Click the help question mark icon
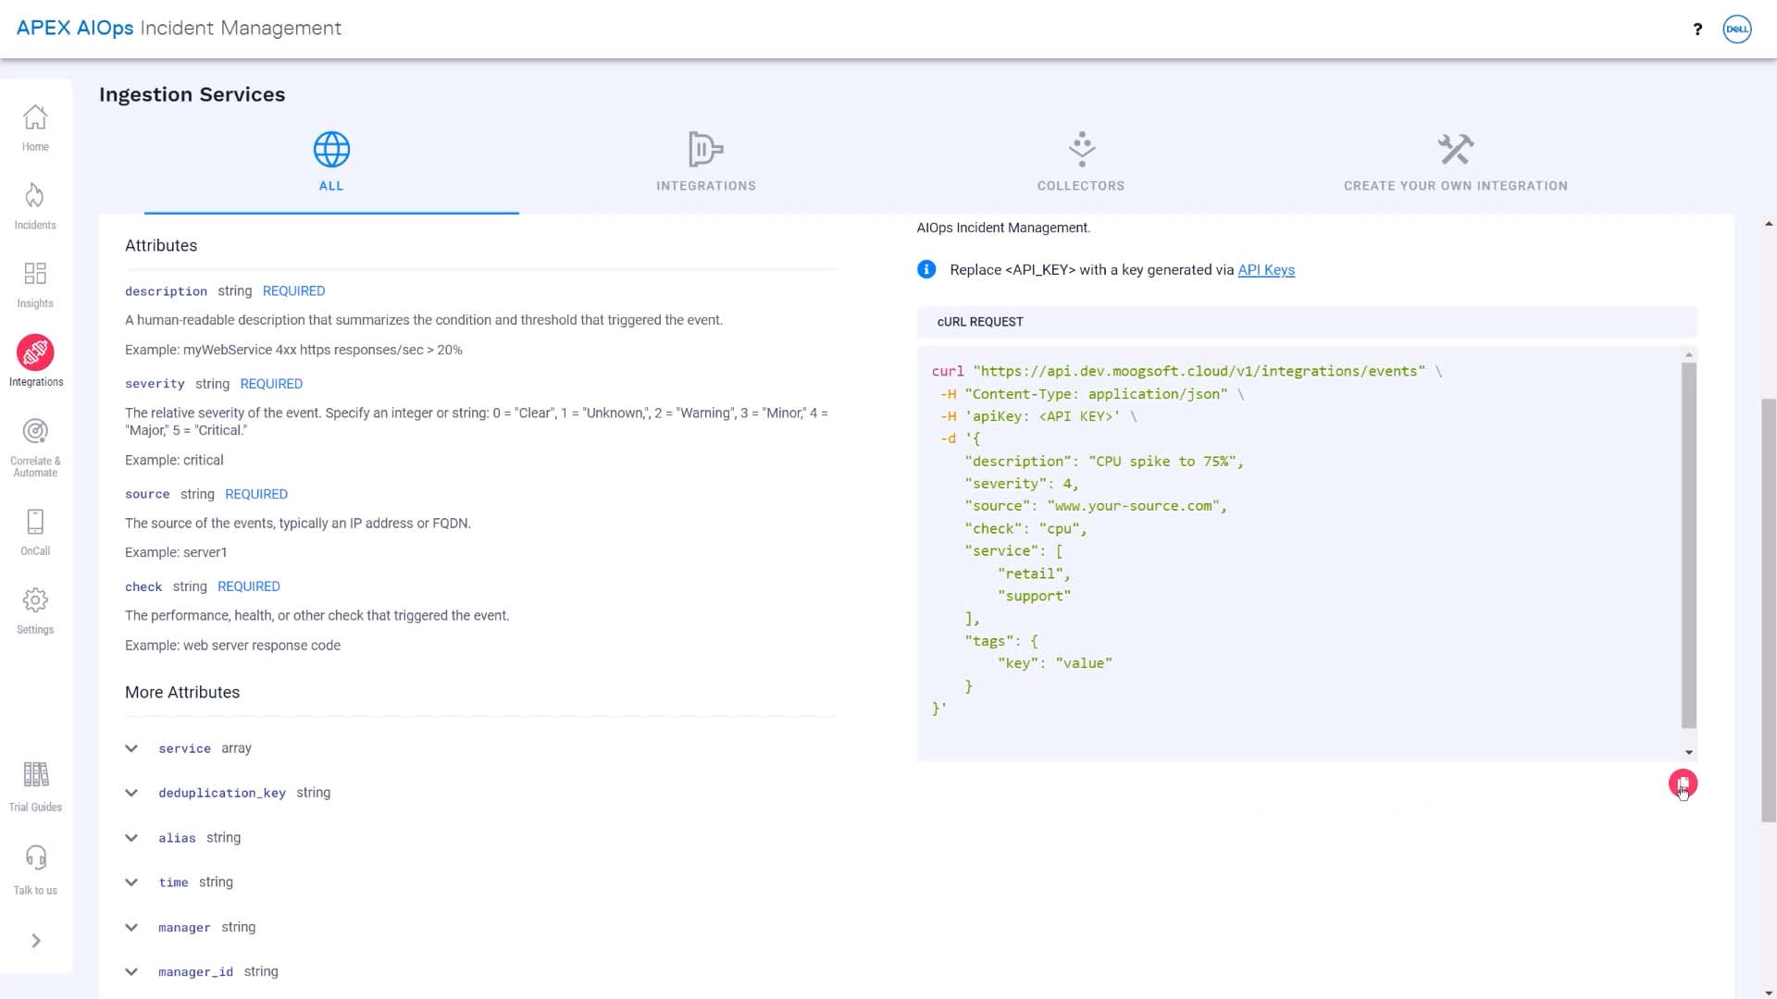This screenshot has height=999, width=1777. (x=1697, y=29)
